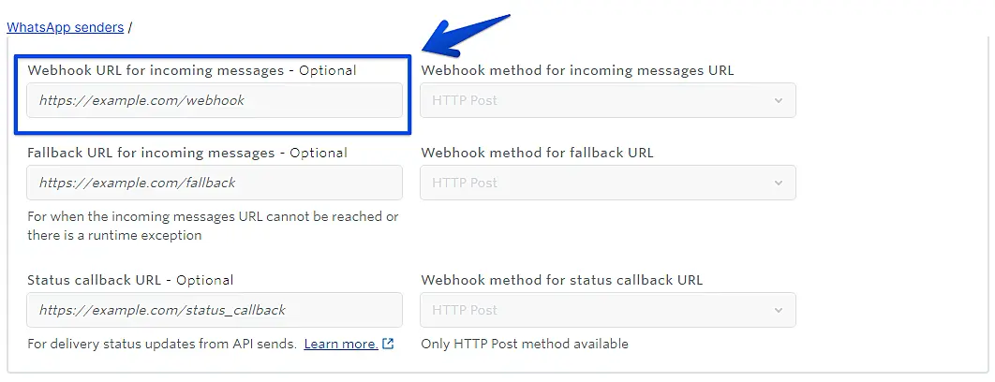The width and height of the screenshot is (995, 382).
Task: Click chevron arrow on incoming messages method dropdown
Action: (778, 100)
